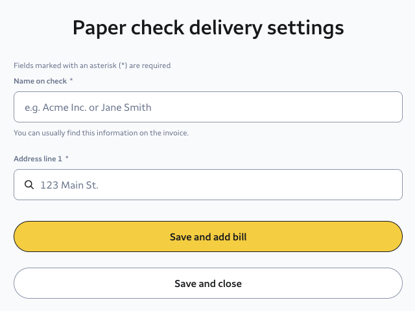Click the invoice helper text below name field
Image resolution: width=415 pixels, height=311 pixels.
click(x=101, y=133)
